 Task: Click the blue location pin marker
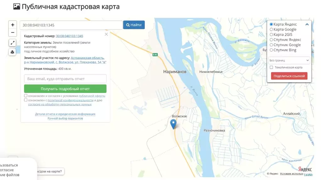click(x=173, y=124)
